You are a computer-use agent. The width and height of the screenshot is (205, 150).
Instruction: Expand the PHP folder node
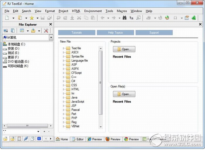click(x=64, y=118)
